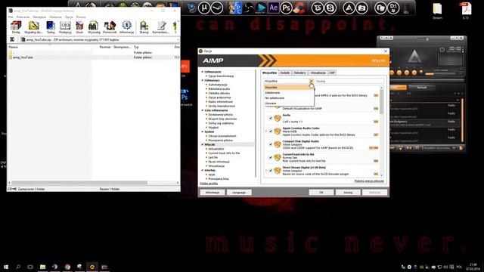Click the Wypakuj do icon in WinRAR
Viewport: 484px width, 272px height.
pyautogui.click(x=33, y=27)
